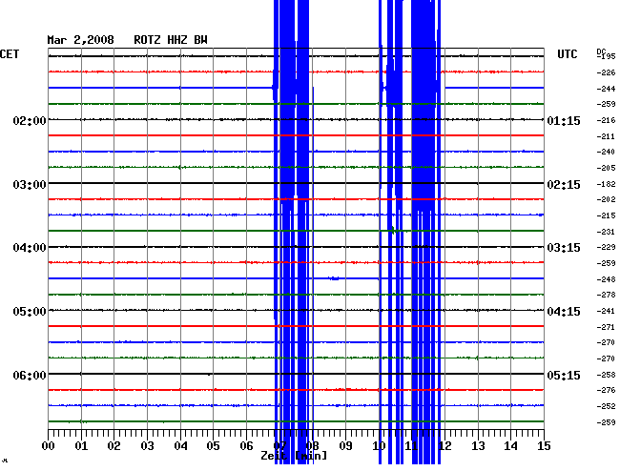Click the station label "ROTZ HHZ BW"
Screen dimensions: 620x471
click(x=171, y=40)
